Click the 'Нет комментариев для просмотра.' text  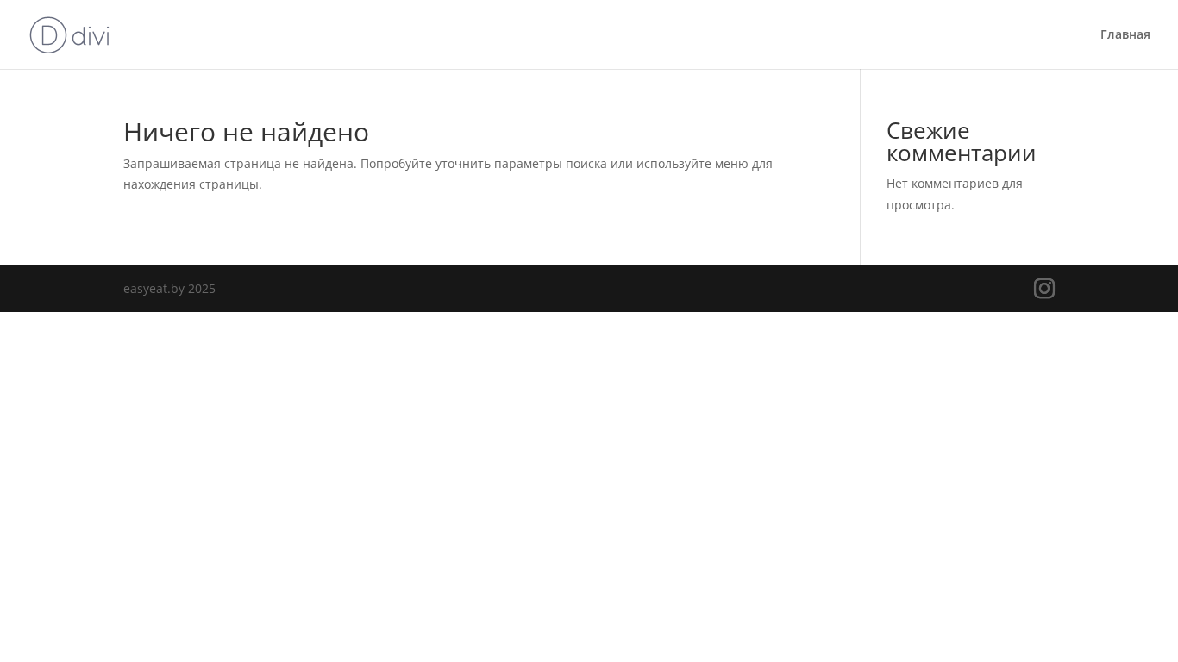coord(955,194)
